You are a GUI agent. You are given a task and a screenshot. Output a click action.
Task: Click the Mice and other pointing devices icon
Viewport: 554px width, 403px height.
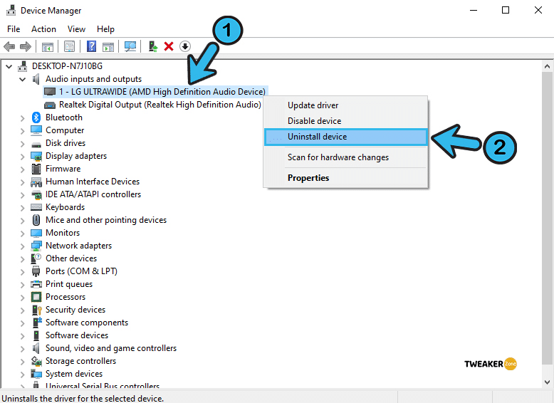pyautogui.click(x=36, y=220)
